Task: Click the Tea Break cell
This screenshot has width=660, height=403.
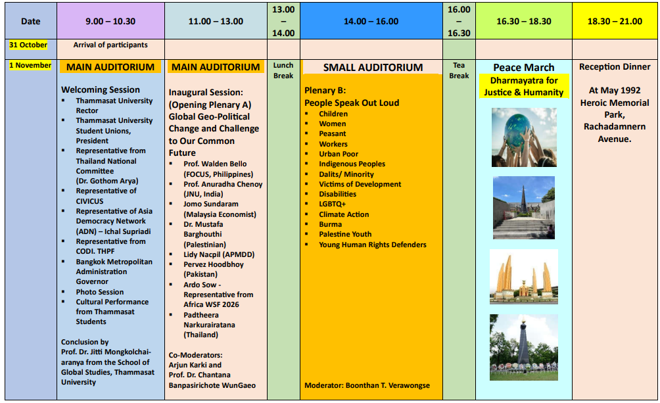Action: tap(459, 70)
